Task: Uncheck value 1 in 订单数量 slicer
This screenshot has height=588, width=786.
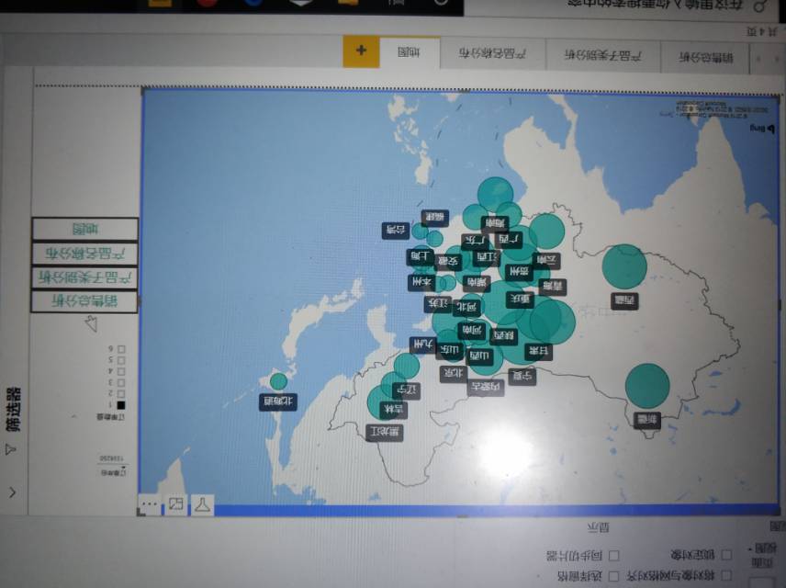Action: (121, 405)
